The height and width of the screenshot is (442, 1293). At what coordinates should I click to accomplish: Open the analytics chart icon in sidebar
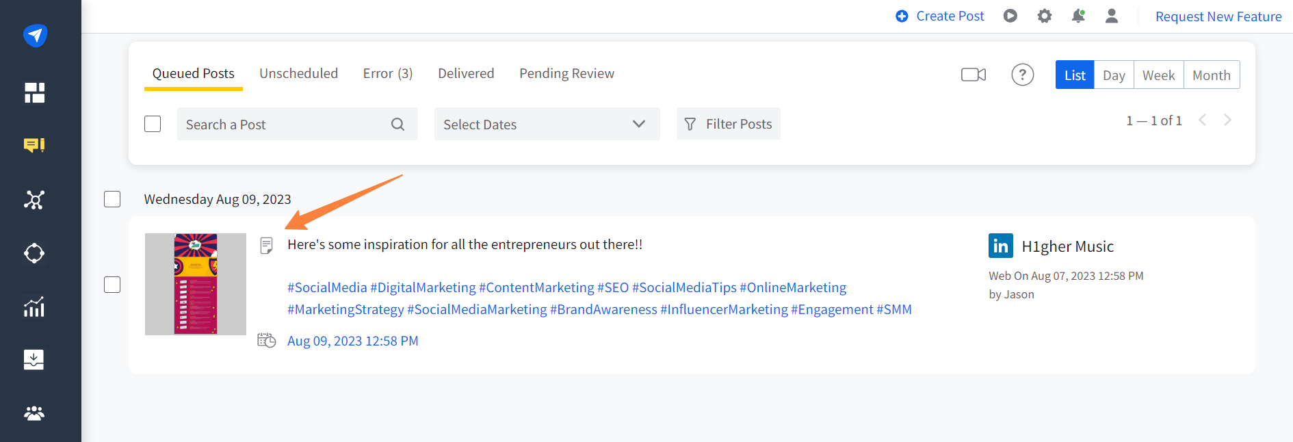click(34, 307)
